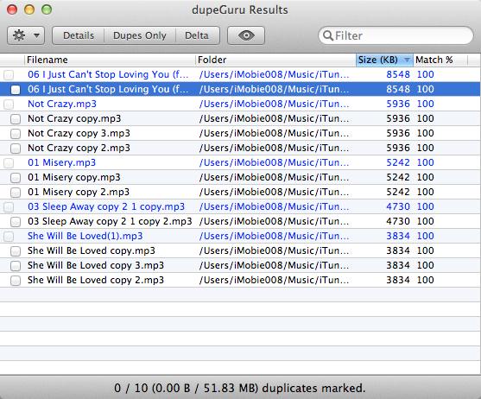
Task: Check Not Crazy copy 3.mp3 box
Action: (15, 134)
